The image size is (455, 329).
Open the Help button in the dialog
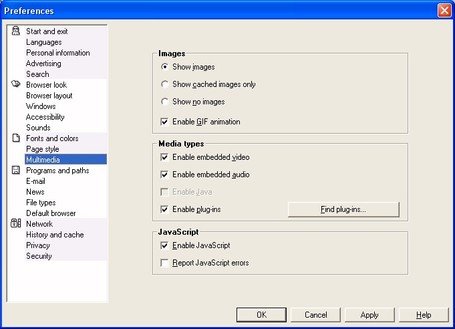coord(424,315)
